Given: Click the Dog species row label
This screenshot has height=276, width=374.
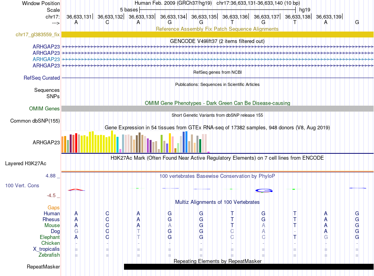Looking at the screenshot, I should (55, 231).
